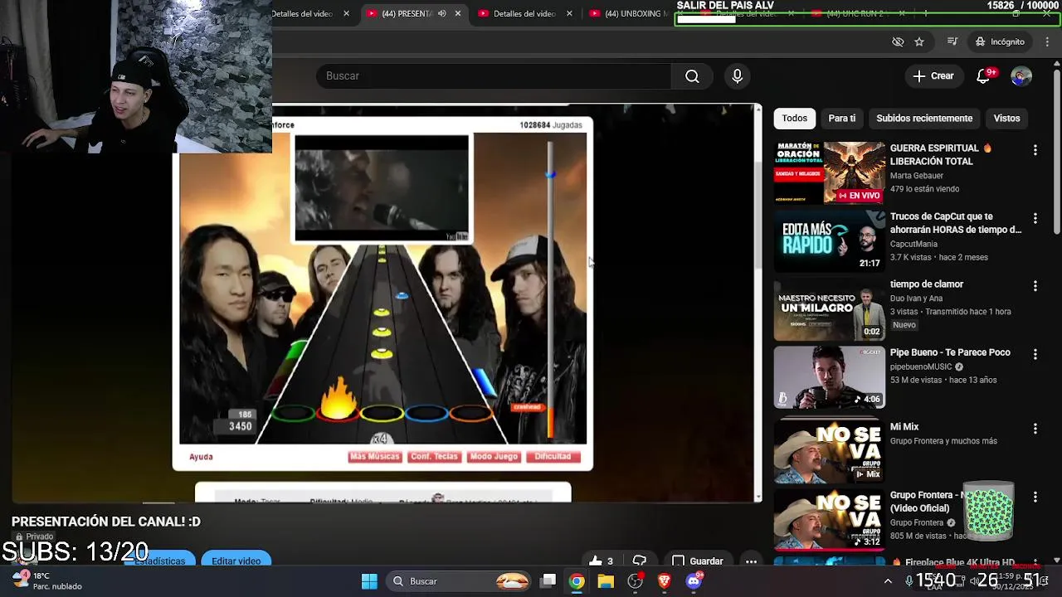Select the Todos filter chip
This screenshot has height=597, width=1062.
pyautogui.click(x=794, y=119)
